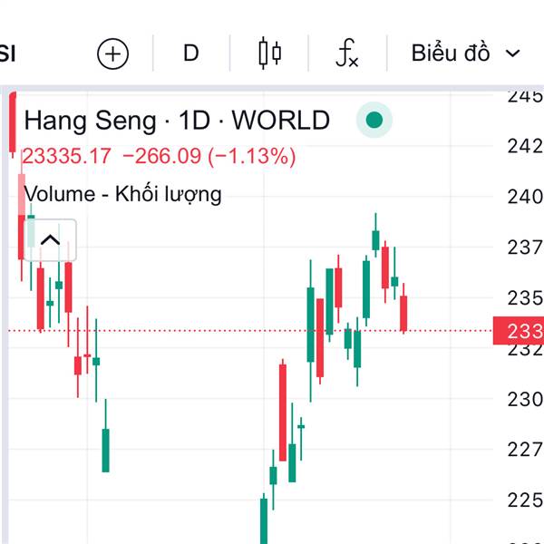Click the red current price label on axis
The width and height of the screenshot is (544, 544).
point(519,331)
